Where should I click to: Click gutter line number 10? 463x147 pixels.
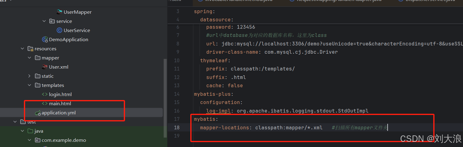[x=176, y=60]
